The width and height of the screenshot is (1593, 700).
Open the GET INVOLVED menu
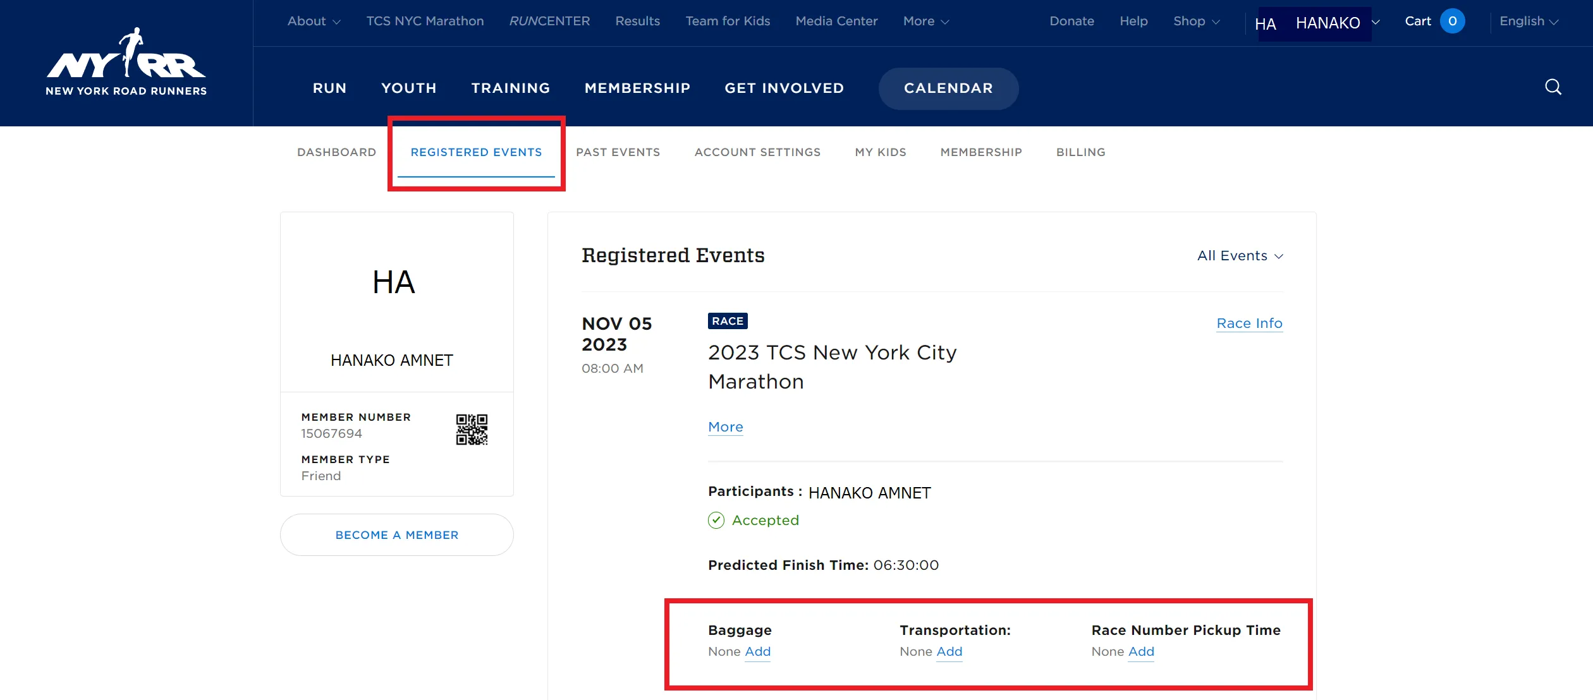[x=784, y=88]
